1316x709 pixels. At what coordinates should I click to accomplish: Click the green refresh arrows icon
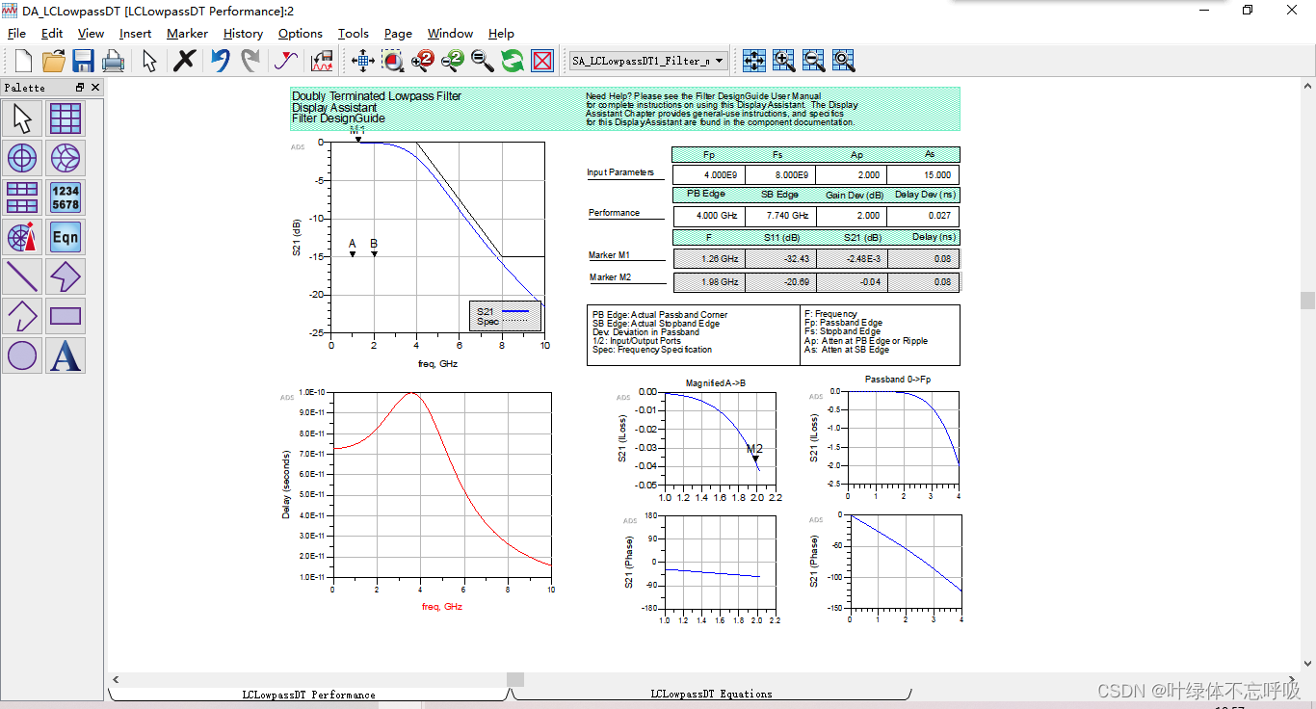(x=513, y=61)
